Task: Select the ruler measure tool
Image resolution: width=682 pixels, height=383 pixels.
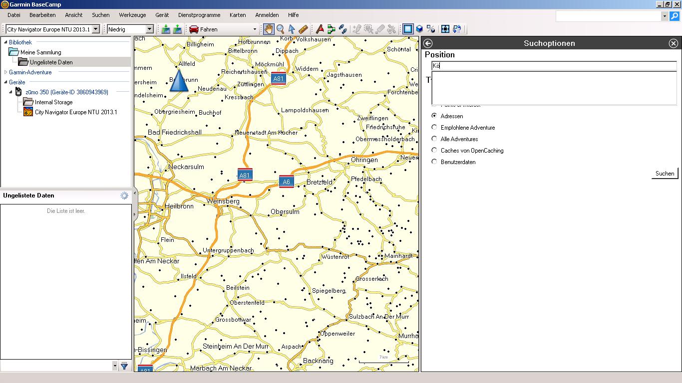Action: point(303,29)
